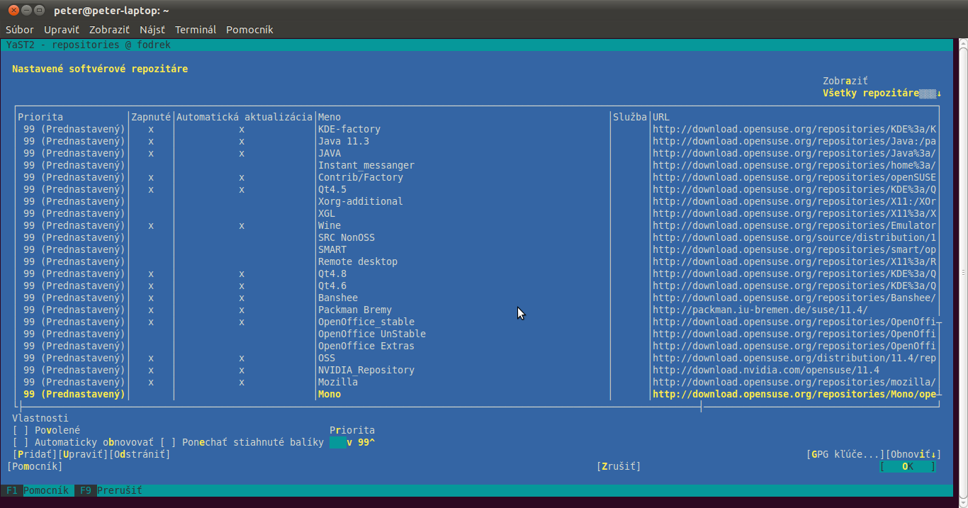Open the Súbor menu
The height and width of the screenshot is (508, 968).
20,30
